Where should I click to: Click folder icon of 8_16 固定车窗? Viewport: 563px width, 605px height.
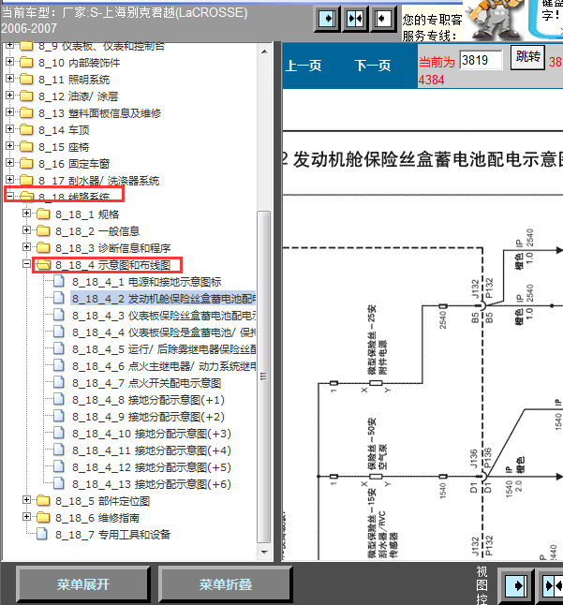click(26, 164)
